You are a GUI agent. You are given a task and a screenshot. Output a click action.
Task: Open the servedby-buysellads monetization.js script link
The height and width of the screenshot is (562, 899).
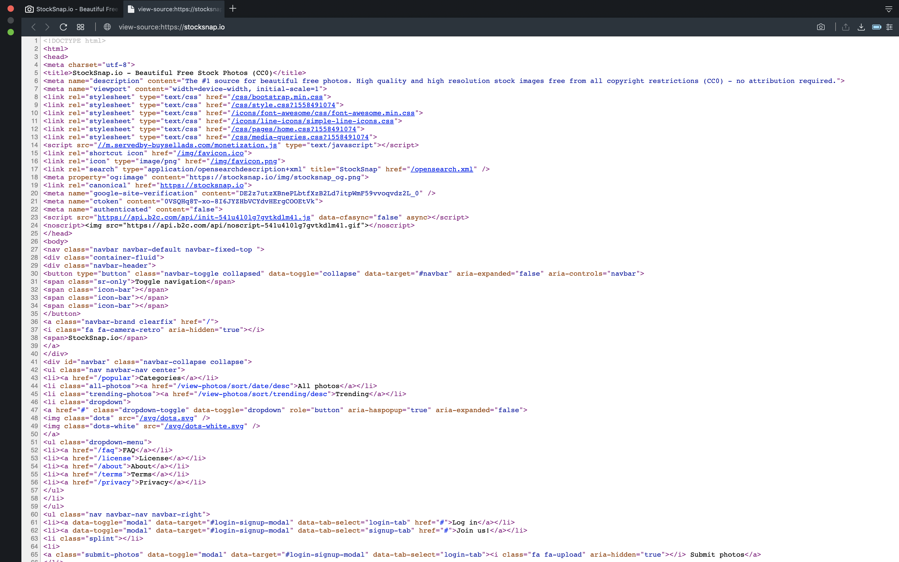(x=187, y=145)
